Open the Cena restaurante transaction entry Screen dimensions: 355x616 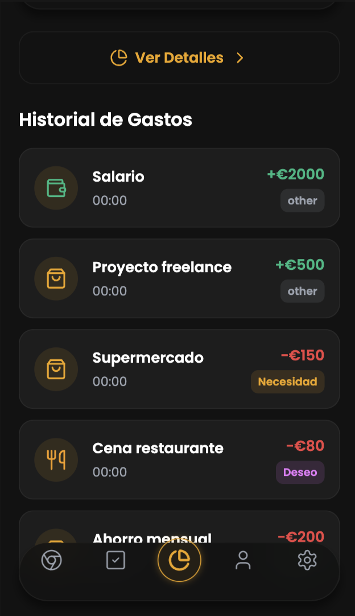click(179, 459)
